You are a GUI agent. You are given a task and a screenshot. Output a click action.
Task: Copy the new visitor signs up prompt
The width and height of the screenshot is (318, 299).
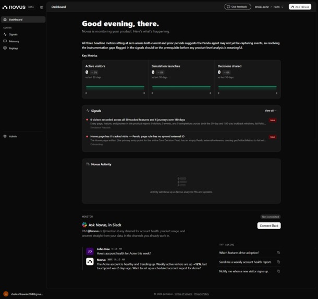point(278,271)
